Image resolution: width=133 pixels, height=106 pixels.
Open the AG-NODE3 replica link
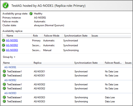coord(12,50)
